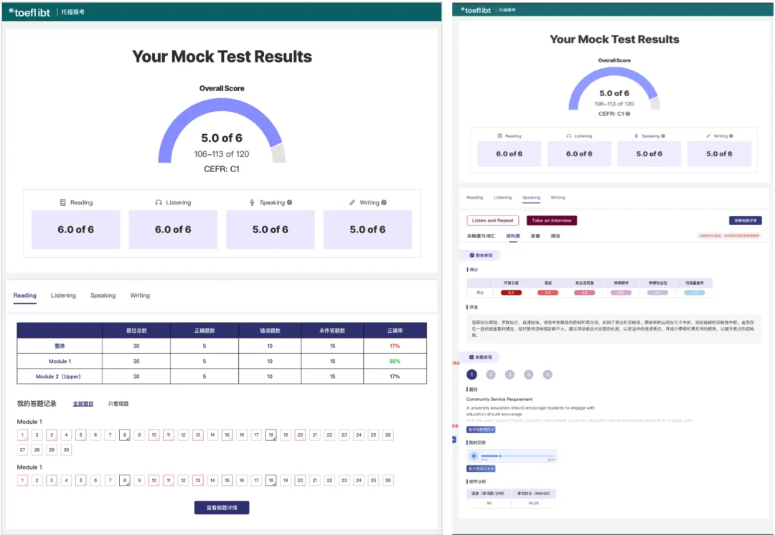Click the Writing help icon in left panel
Viewport: 775px width, 535px height.
385,203
